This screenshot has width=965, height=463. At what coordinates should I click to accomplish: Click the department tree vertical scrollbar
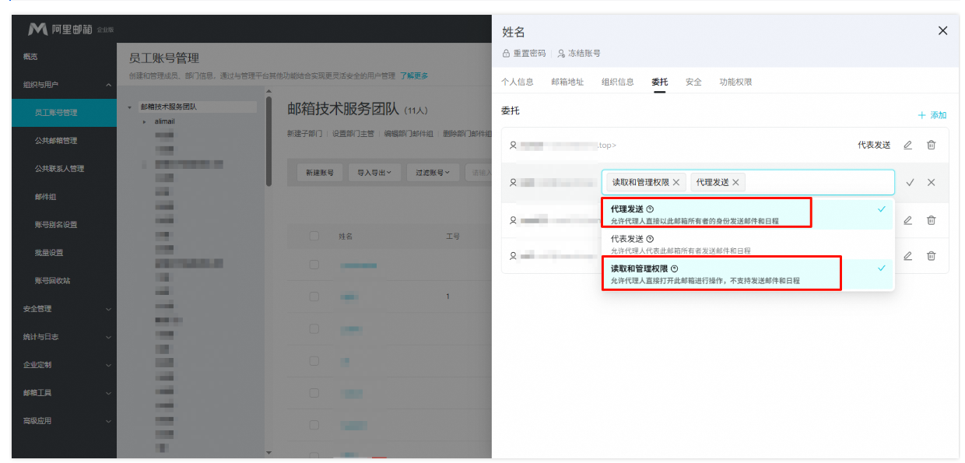click(269, 142)
